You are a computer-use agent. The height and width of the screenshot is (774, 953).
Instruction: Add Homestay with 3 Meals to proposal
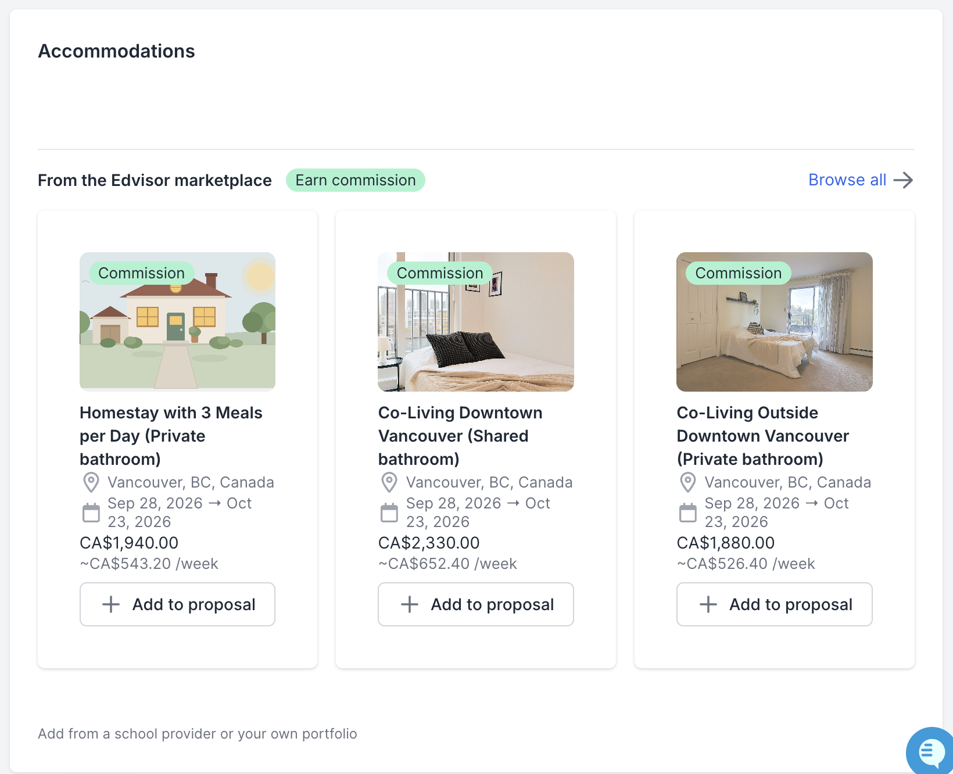(177, 604)
